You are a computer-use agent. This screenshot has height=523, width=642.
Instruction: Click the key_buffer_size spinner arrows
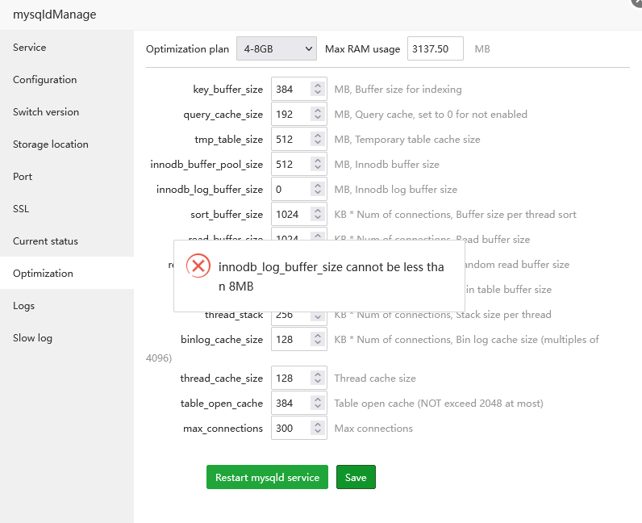[x=318, y=90]
